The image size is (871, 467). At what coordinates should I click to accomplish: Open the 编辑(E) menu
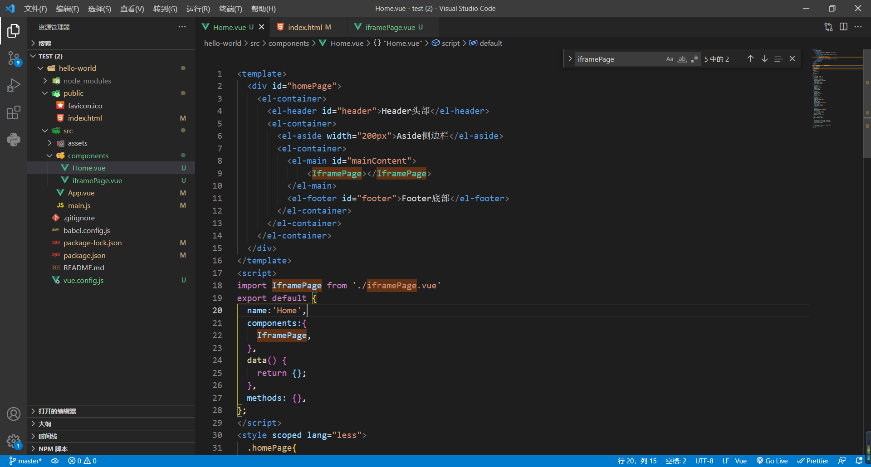coord(68,9)
